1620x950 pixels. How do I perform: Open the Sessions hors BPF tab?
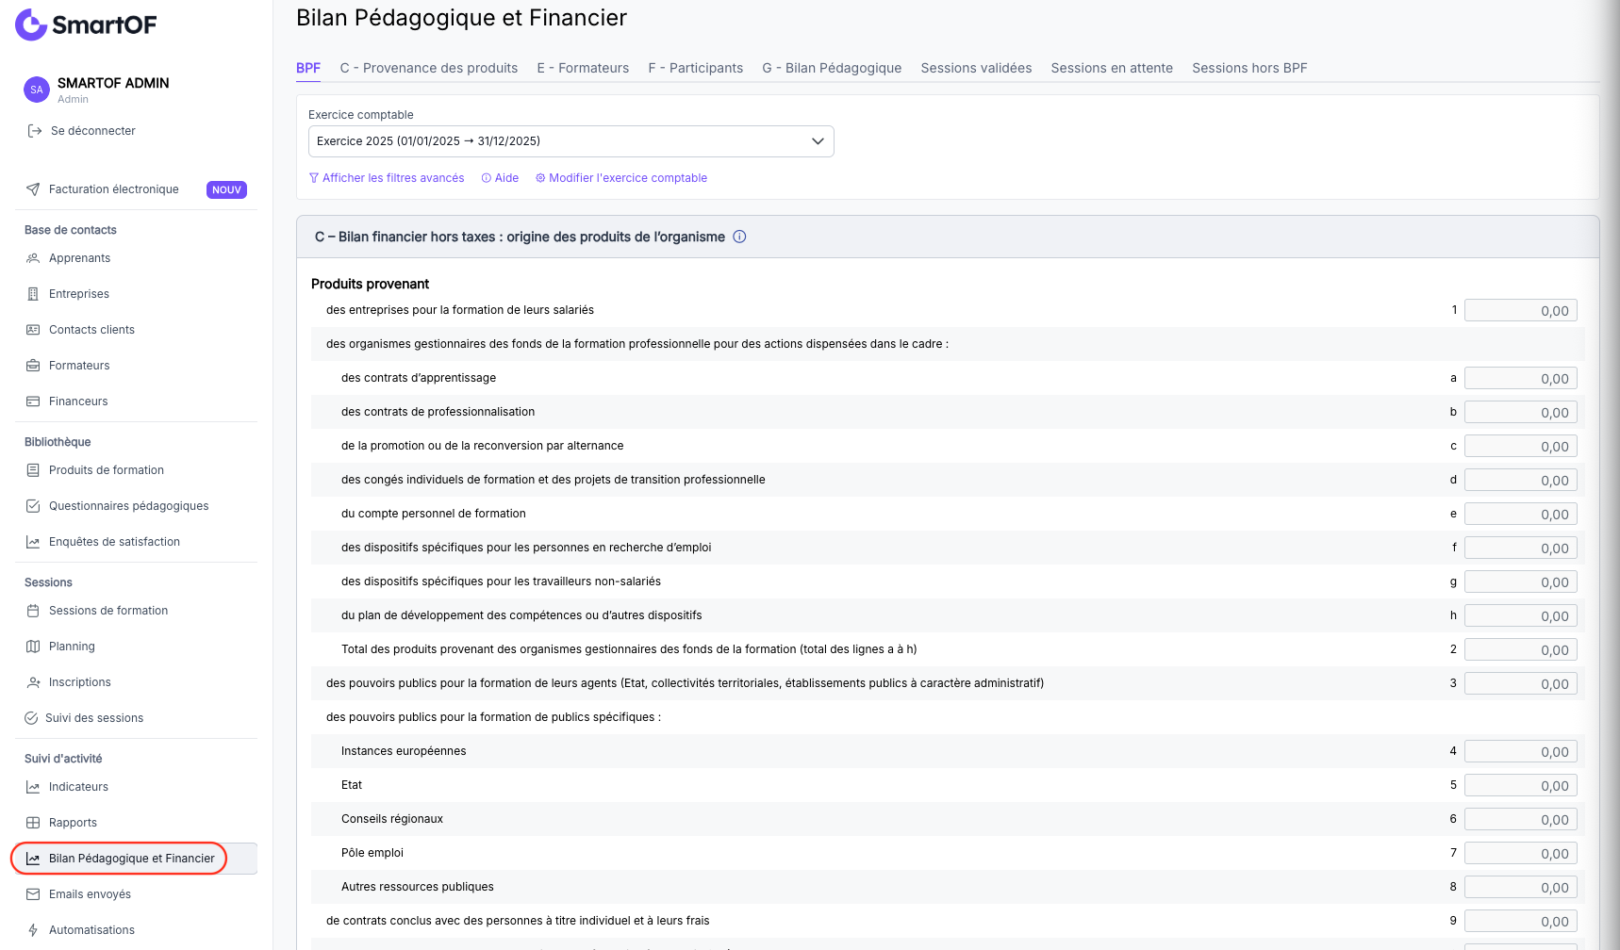tap(1249, 68)
